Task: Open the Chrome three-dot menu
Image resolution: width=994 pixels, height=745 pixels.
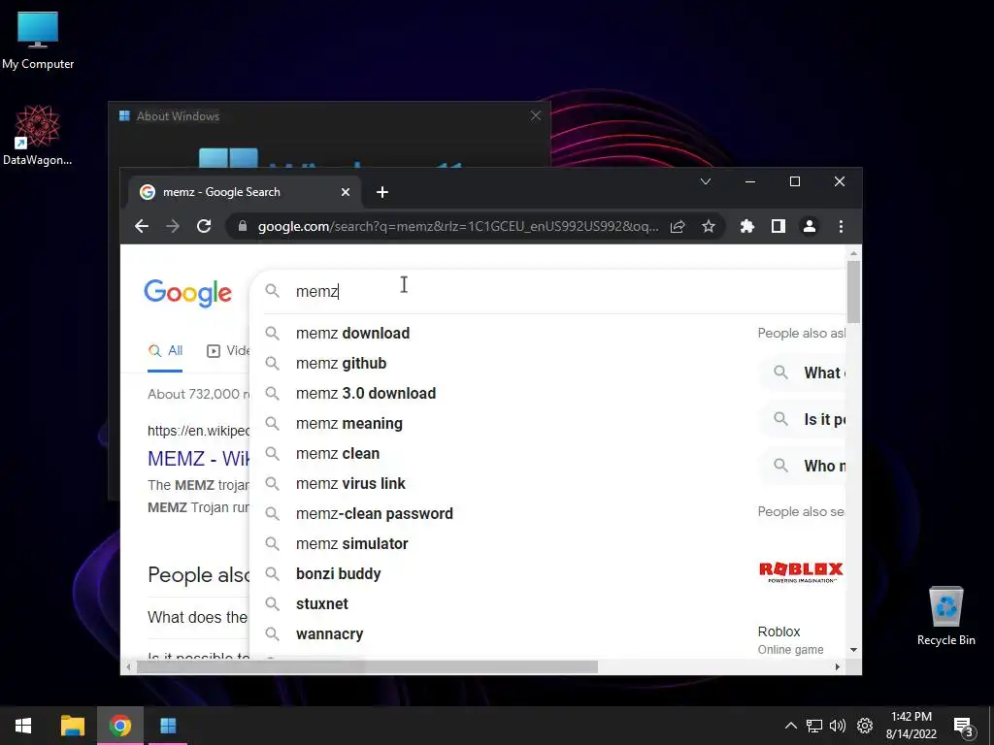Action: pyautogui.click(x=841, y=226)
